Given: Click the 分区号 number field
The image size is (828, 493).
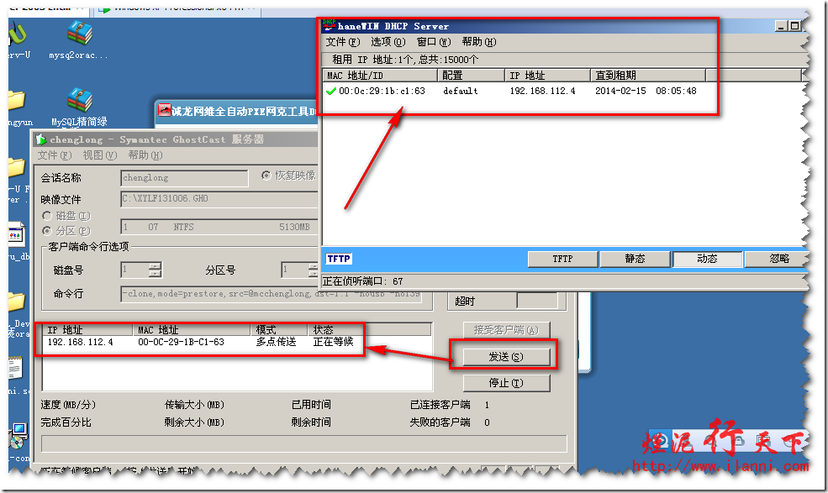Looking at the screenshot, I should 295,270.
